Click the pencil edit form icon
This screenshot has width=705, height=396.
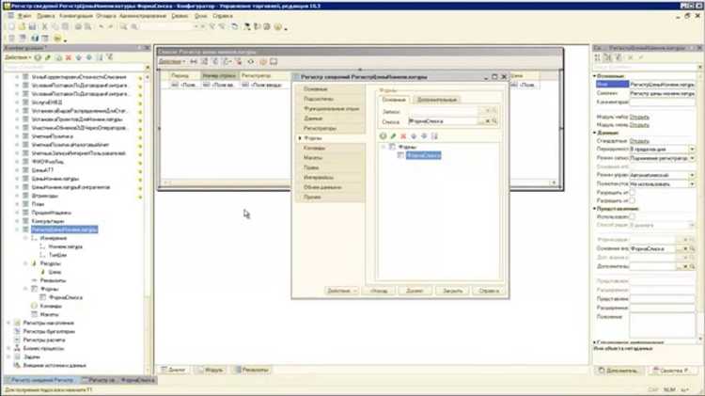[394, 135]
